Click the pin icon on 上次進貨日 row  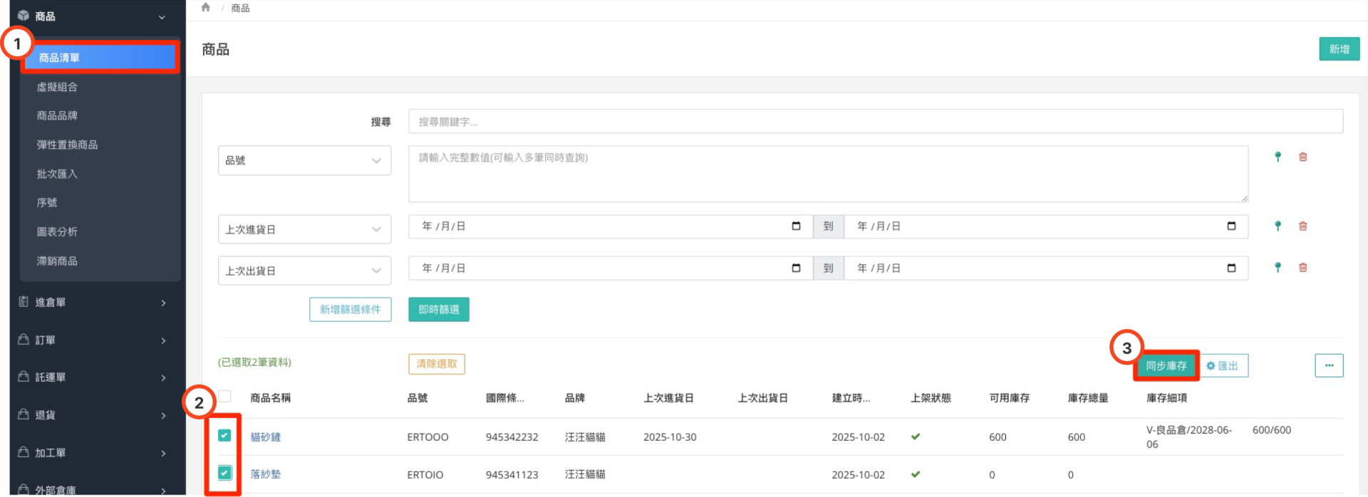pyautogui.click(x=1278, y=226)
